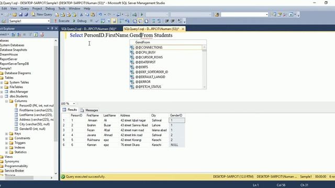The height and width of the screenshot is (188, 335).
Task: Click the Object Explorer filter icon
Action: click(x=30, y=34)
